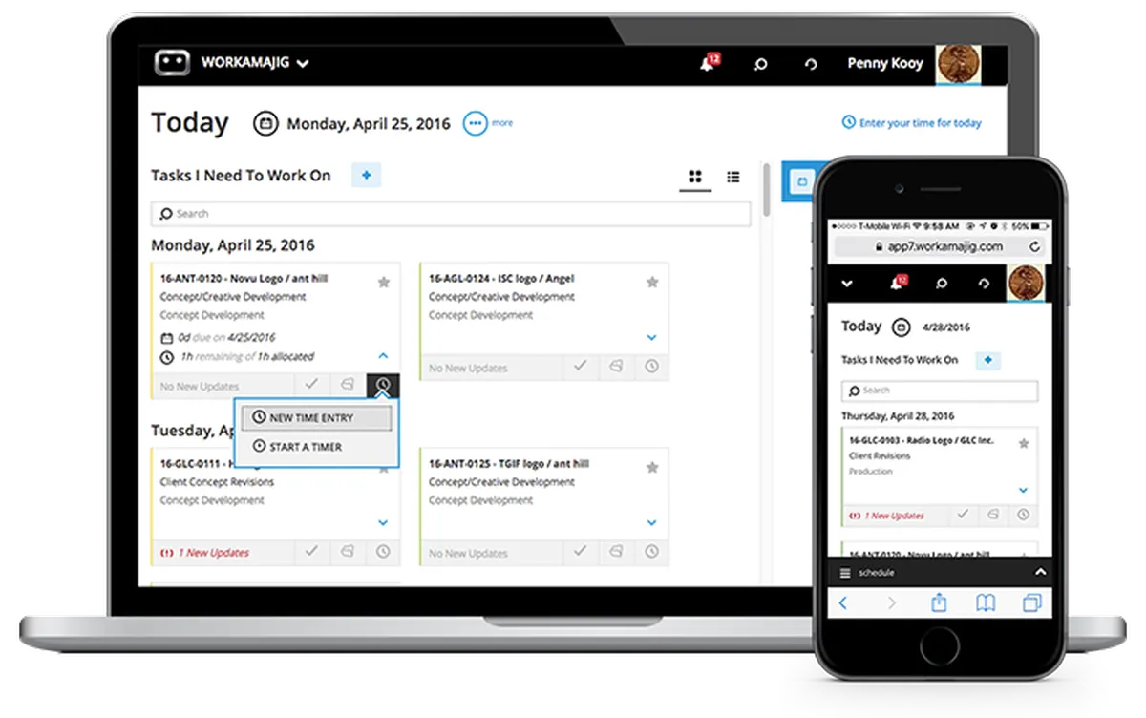Expand the 16-AGL-0124 ISC logo card
This screenshot has width=1146, height=718.
coord(651,337)
